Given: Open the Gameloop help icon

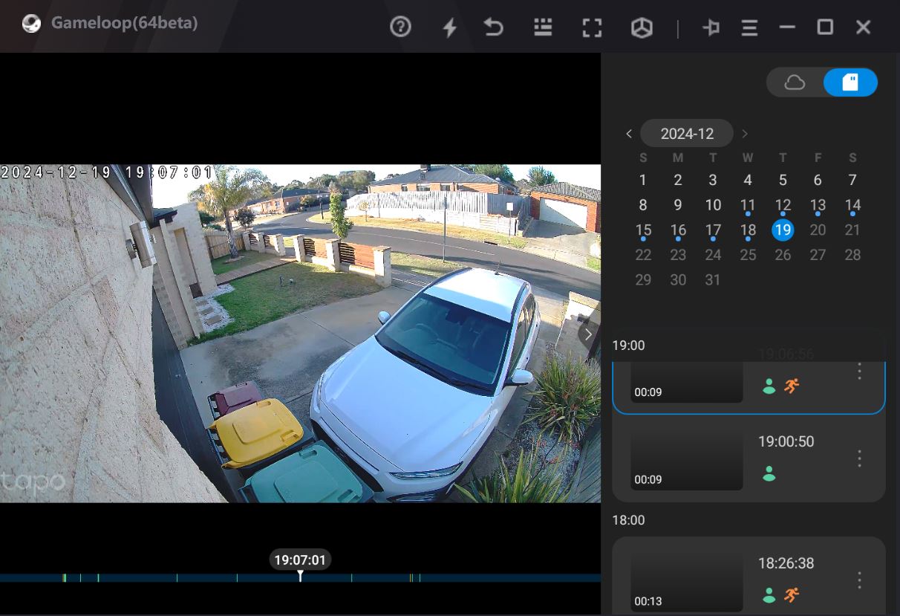Looking at the screenshot, I should 400,27.
